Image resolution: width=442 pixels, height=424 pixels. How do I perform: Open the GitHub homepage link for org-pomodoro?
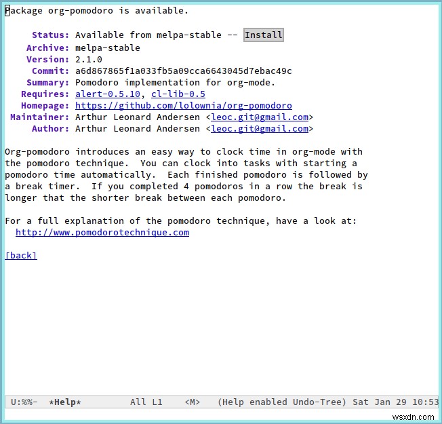click(x=184, y=106)
